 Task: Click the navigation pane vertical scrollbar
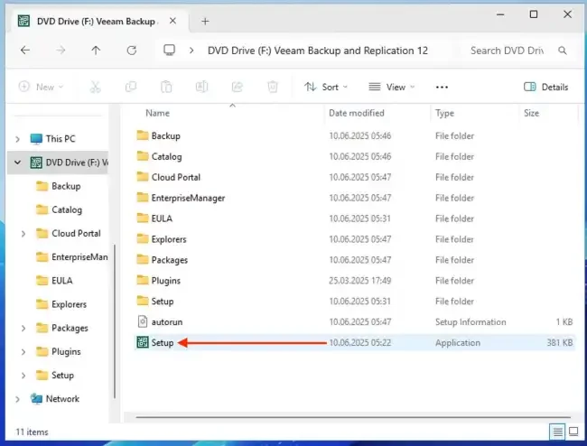tap(115, 321)
